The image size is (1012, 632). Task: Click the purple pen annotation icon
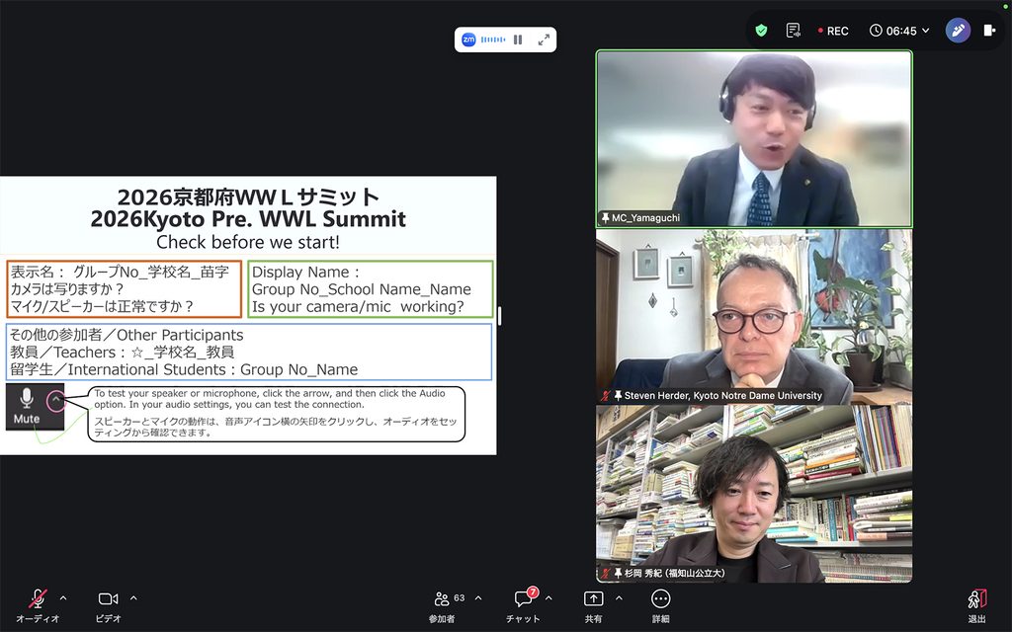click(958, 31)
